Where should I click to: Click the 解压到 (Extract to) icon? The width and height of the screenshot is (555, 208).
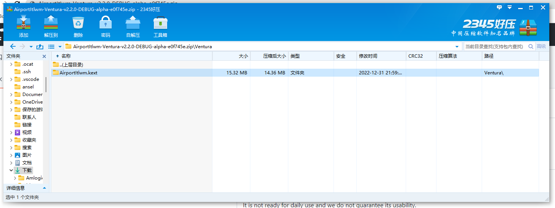51,26
